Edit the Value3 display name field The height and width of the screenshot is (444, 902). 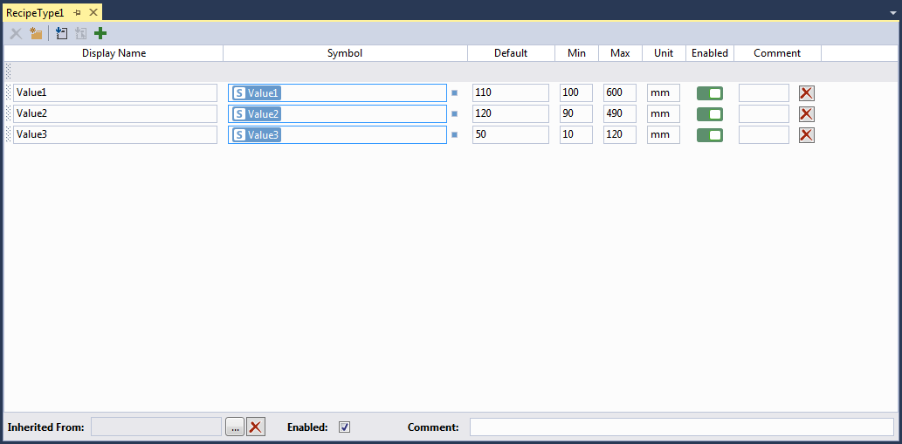coord(115,135)
